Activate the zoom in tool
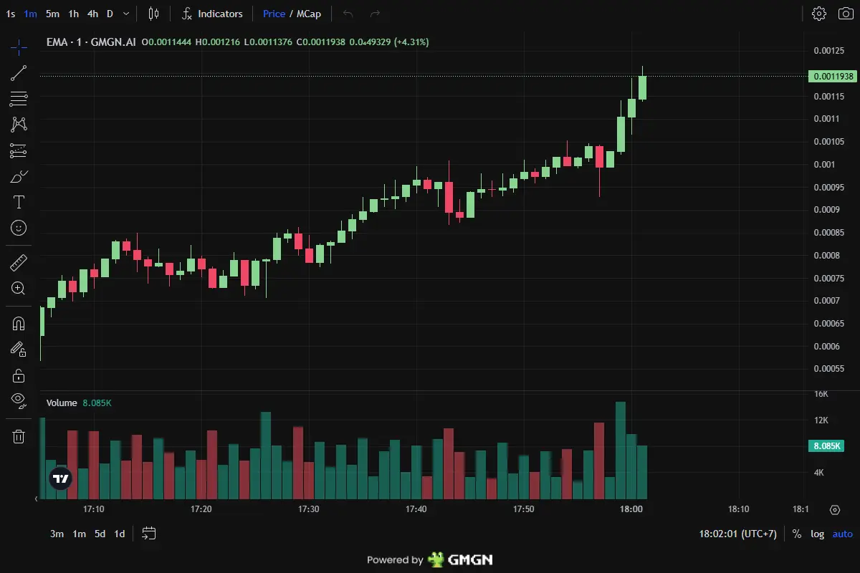 [x=19, y=289]
